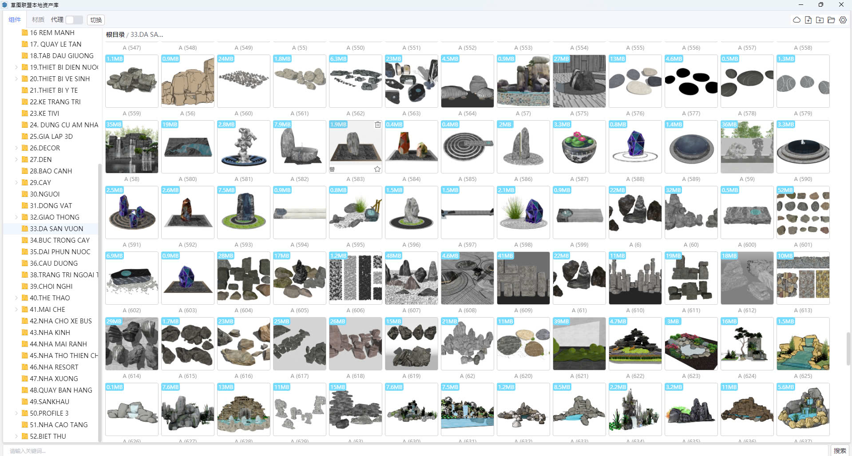The width and height of the screenshot is (852, 456).
Task: Select the 35.DAI PHUN NUOC folder
Action: 60,252
